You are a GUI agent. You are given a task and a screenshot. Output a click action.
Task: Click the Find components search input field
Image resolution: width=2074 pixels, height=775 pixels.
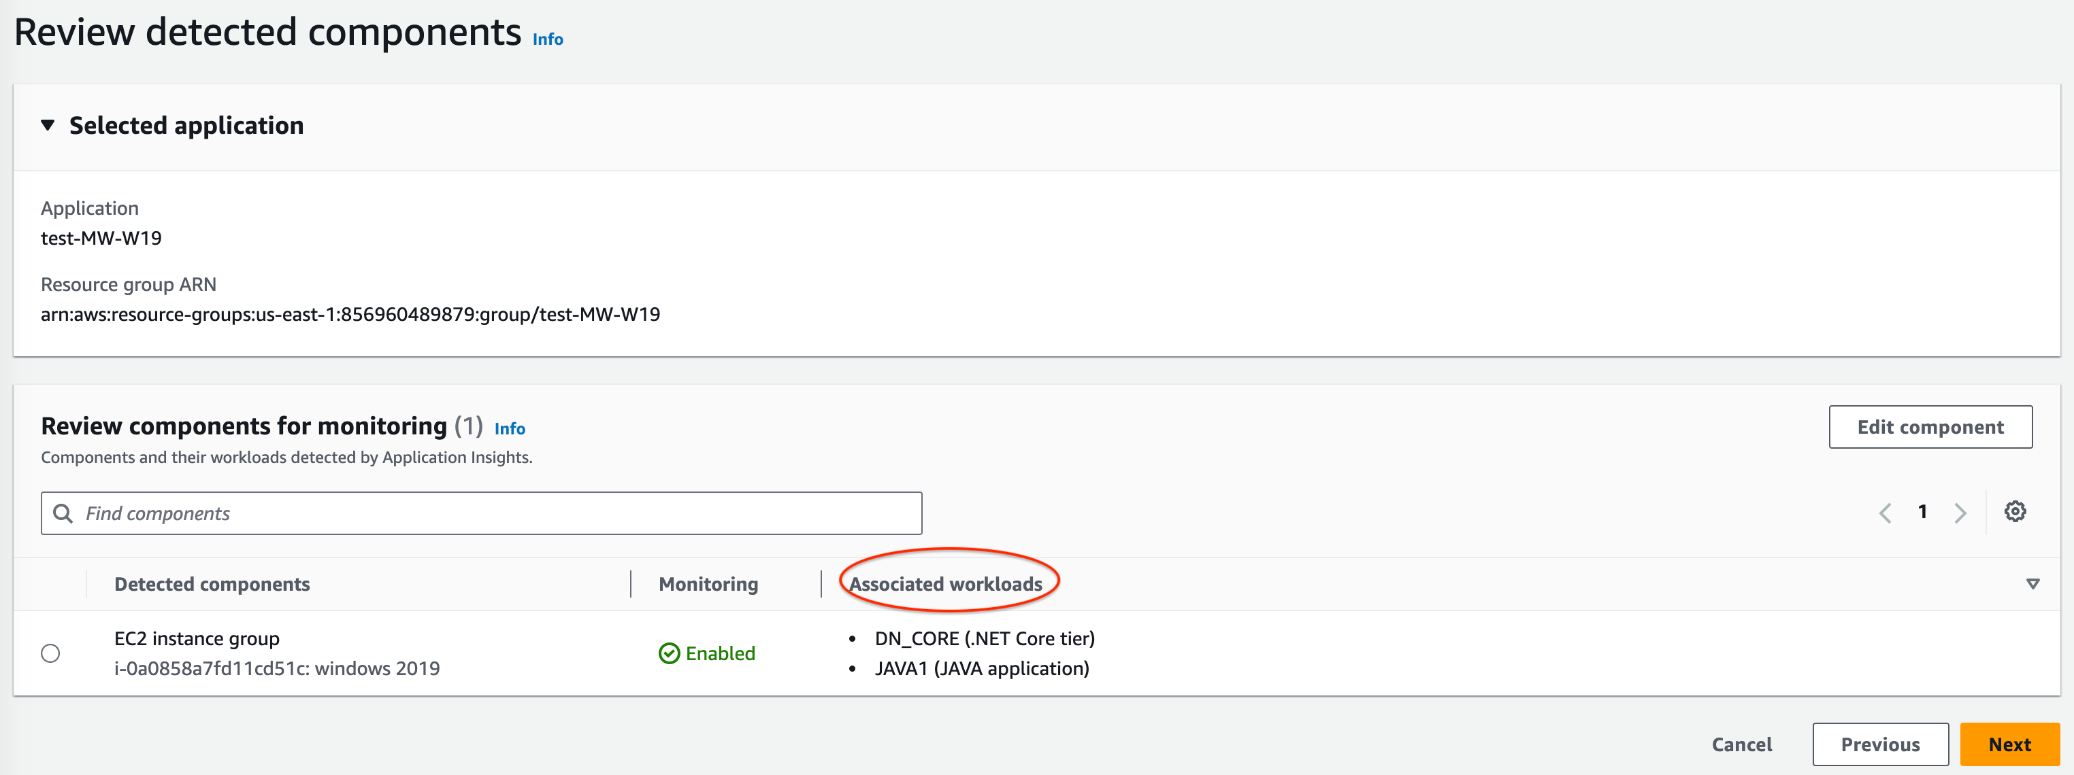pyautogui.click(x=482, y=513)
